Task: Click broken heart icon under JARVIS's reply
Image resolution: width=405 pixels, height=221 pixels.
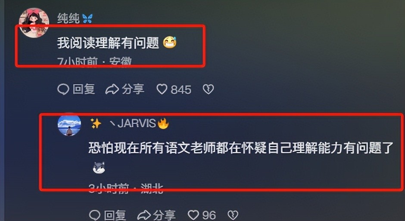Action: coord(233,215)
